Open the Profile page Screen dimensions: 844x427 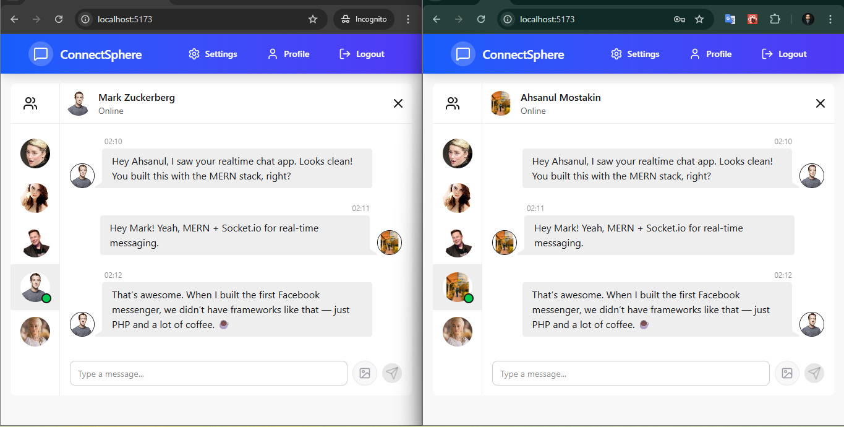(x=288, y=54)
